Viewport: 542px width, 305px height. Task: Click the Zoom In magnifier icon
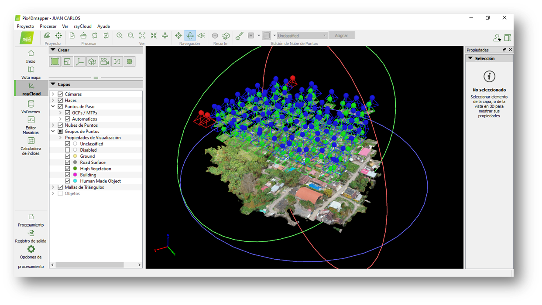pyautogui.click(x=119, y=36)
